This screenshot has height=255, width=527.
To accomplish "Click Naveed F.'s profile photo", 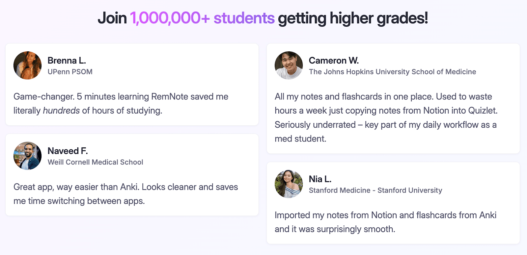I will point(28,156).
